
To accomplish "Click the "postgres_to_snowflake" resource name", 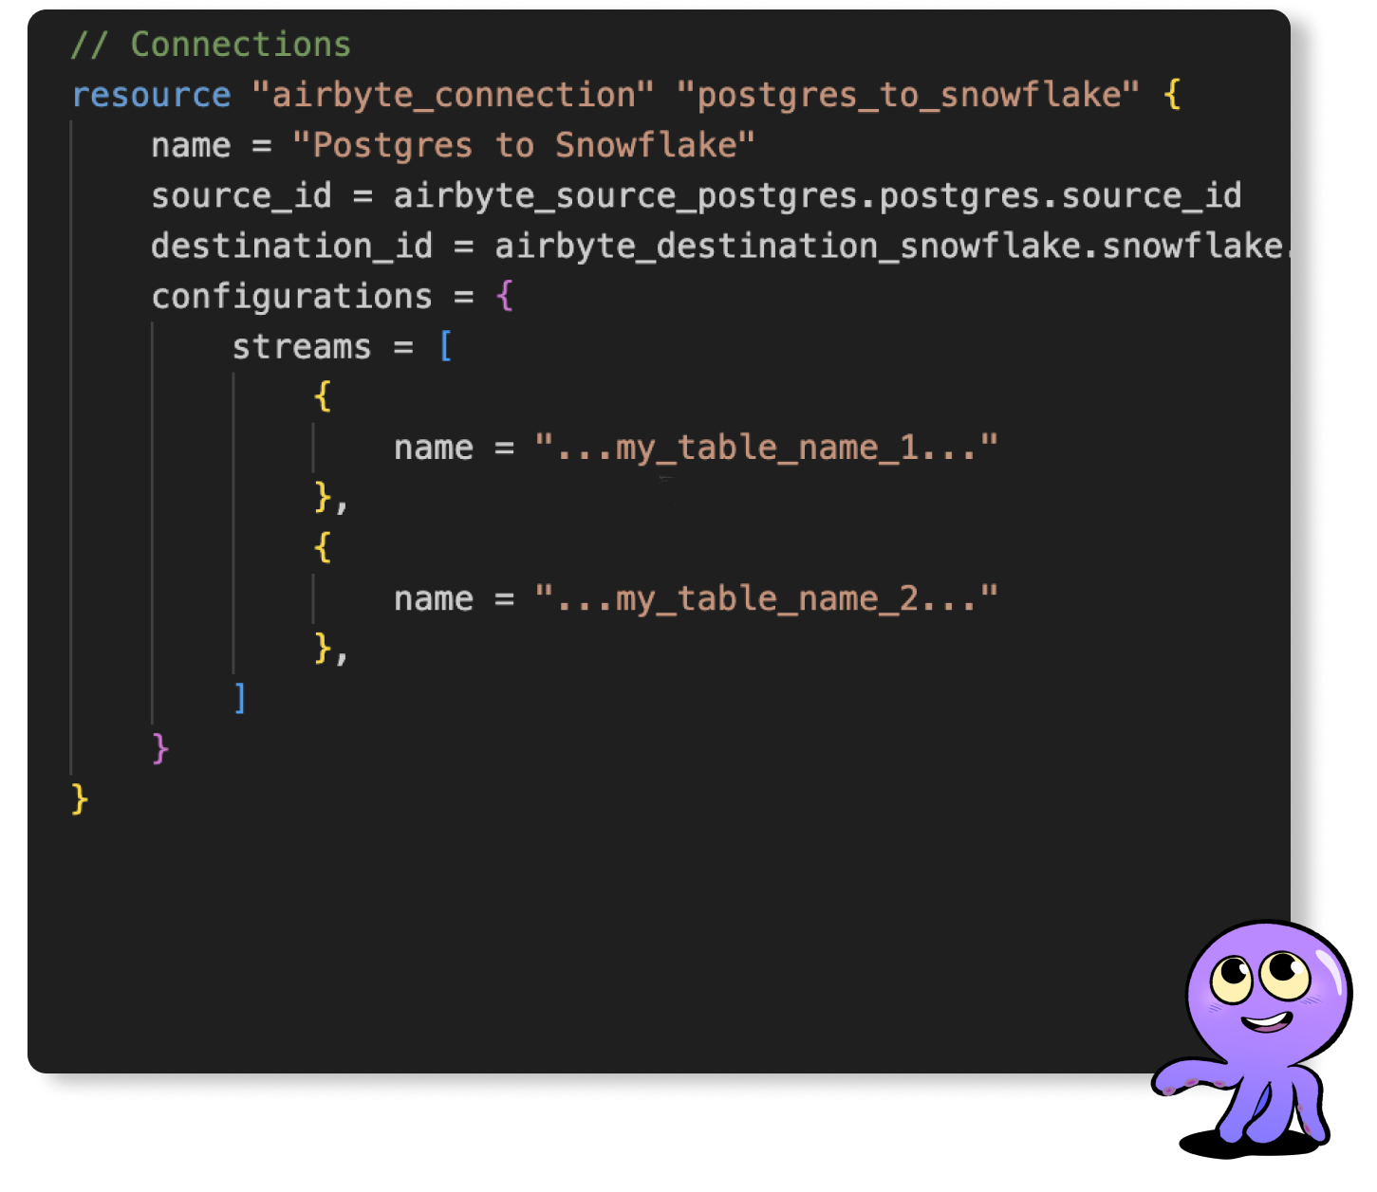I will [x=908, y=95].
